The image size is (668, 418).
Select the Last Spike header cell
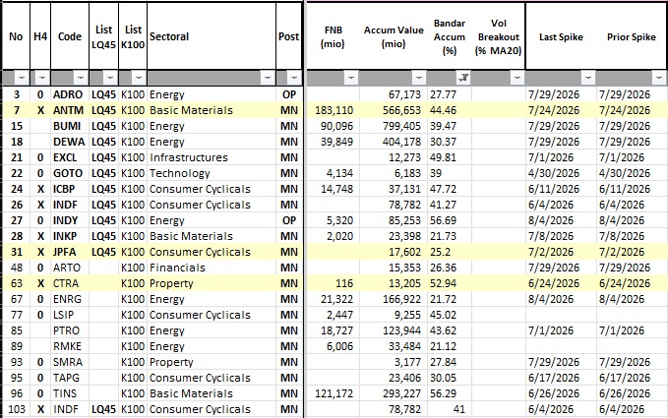coord(561,36)
